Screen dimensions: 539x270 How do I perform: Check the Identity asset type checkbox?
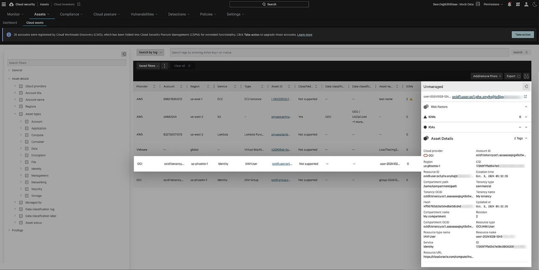tap(27, 169)
